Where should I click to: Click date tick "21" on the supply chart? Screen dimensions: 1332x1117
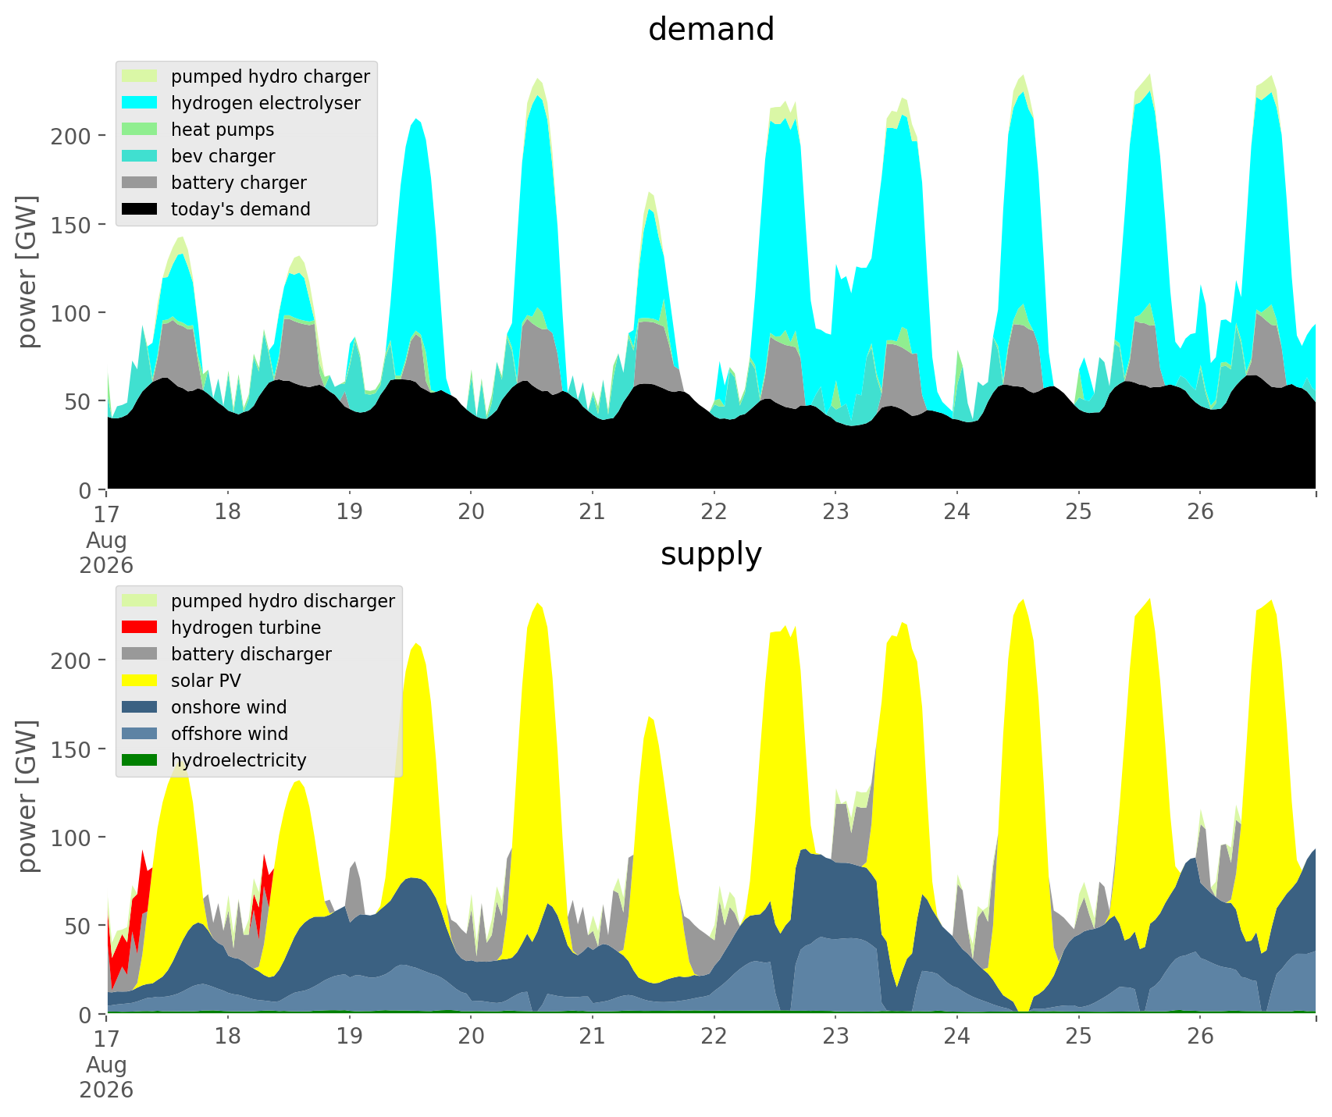[x=593, y=1037]
